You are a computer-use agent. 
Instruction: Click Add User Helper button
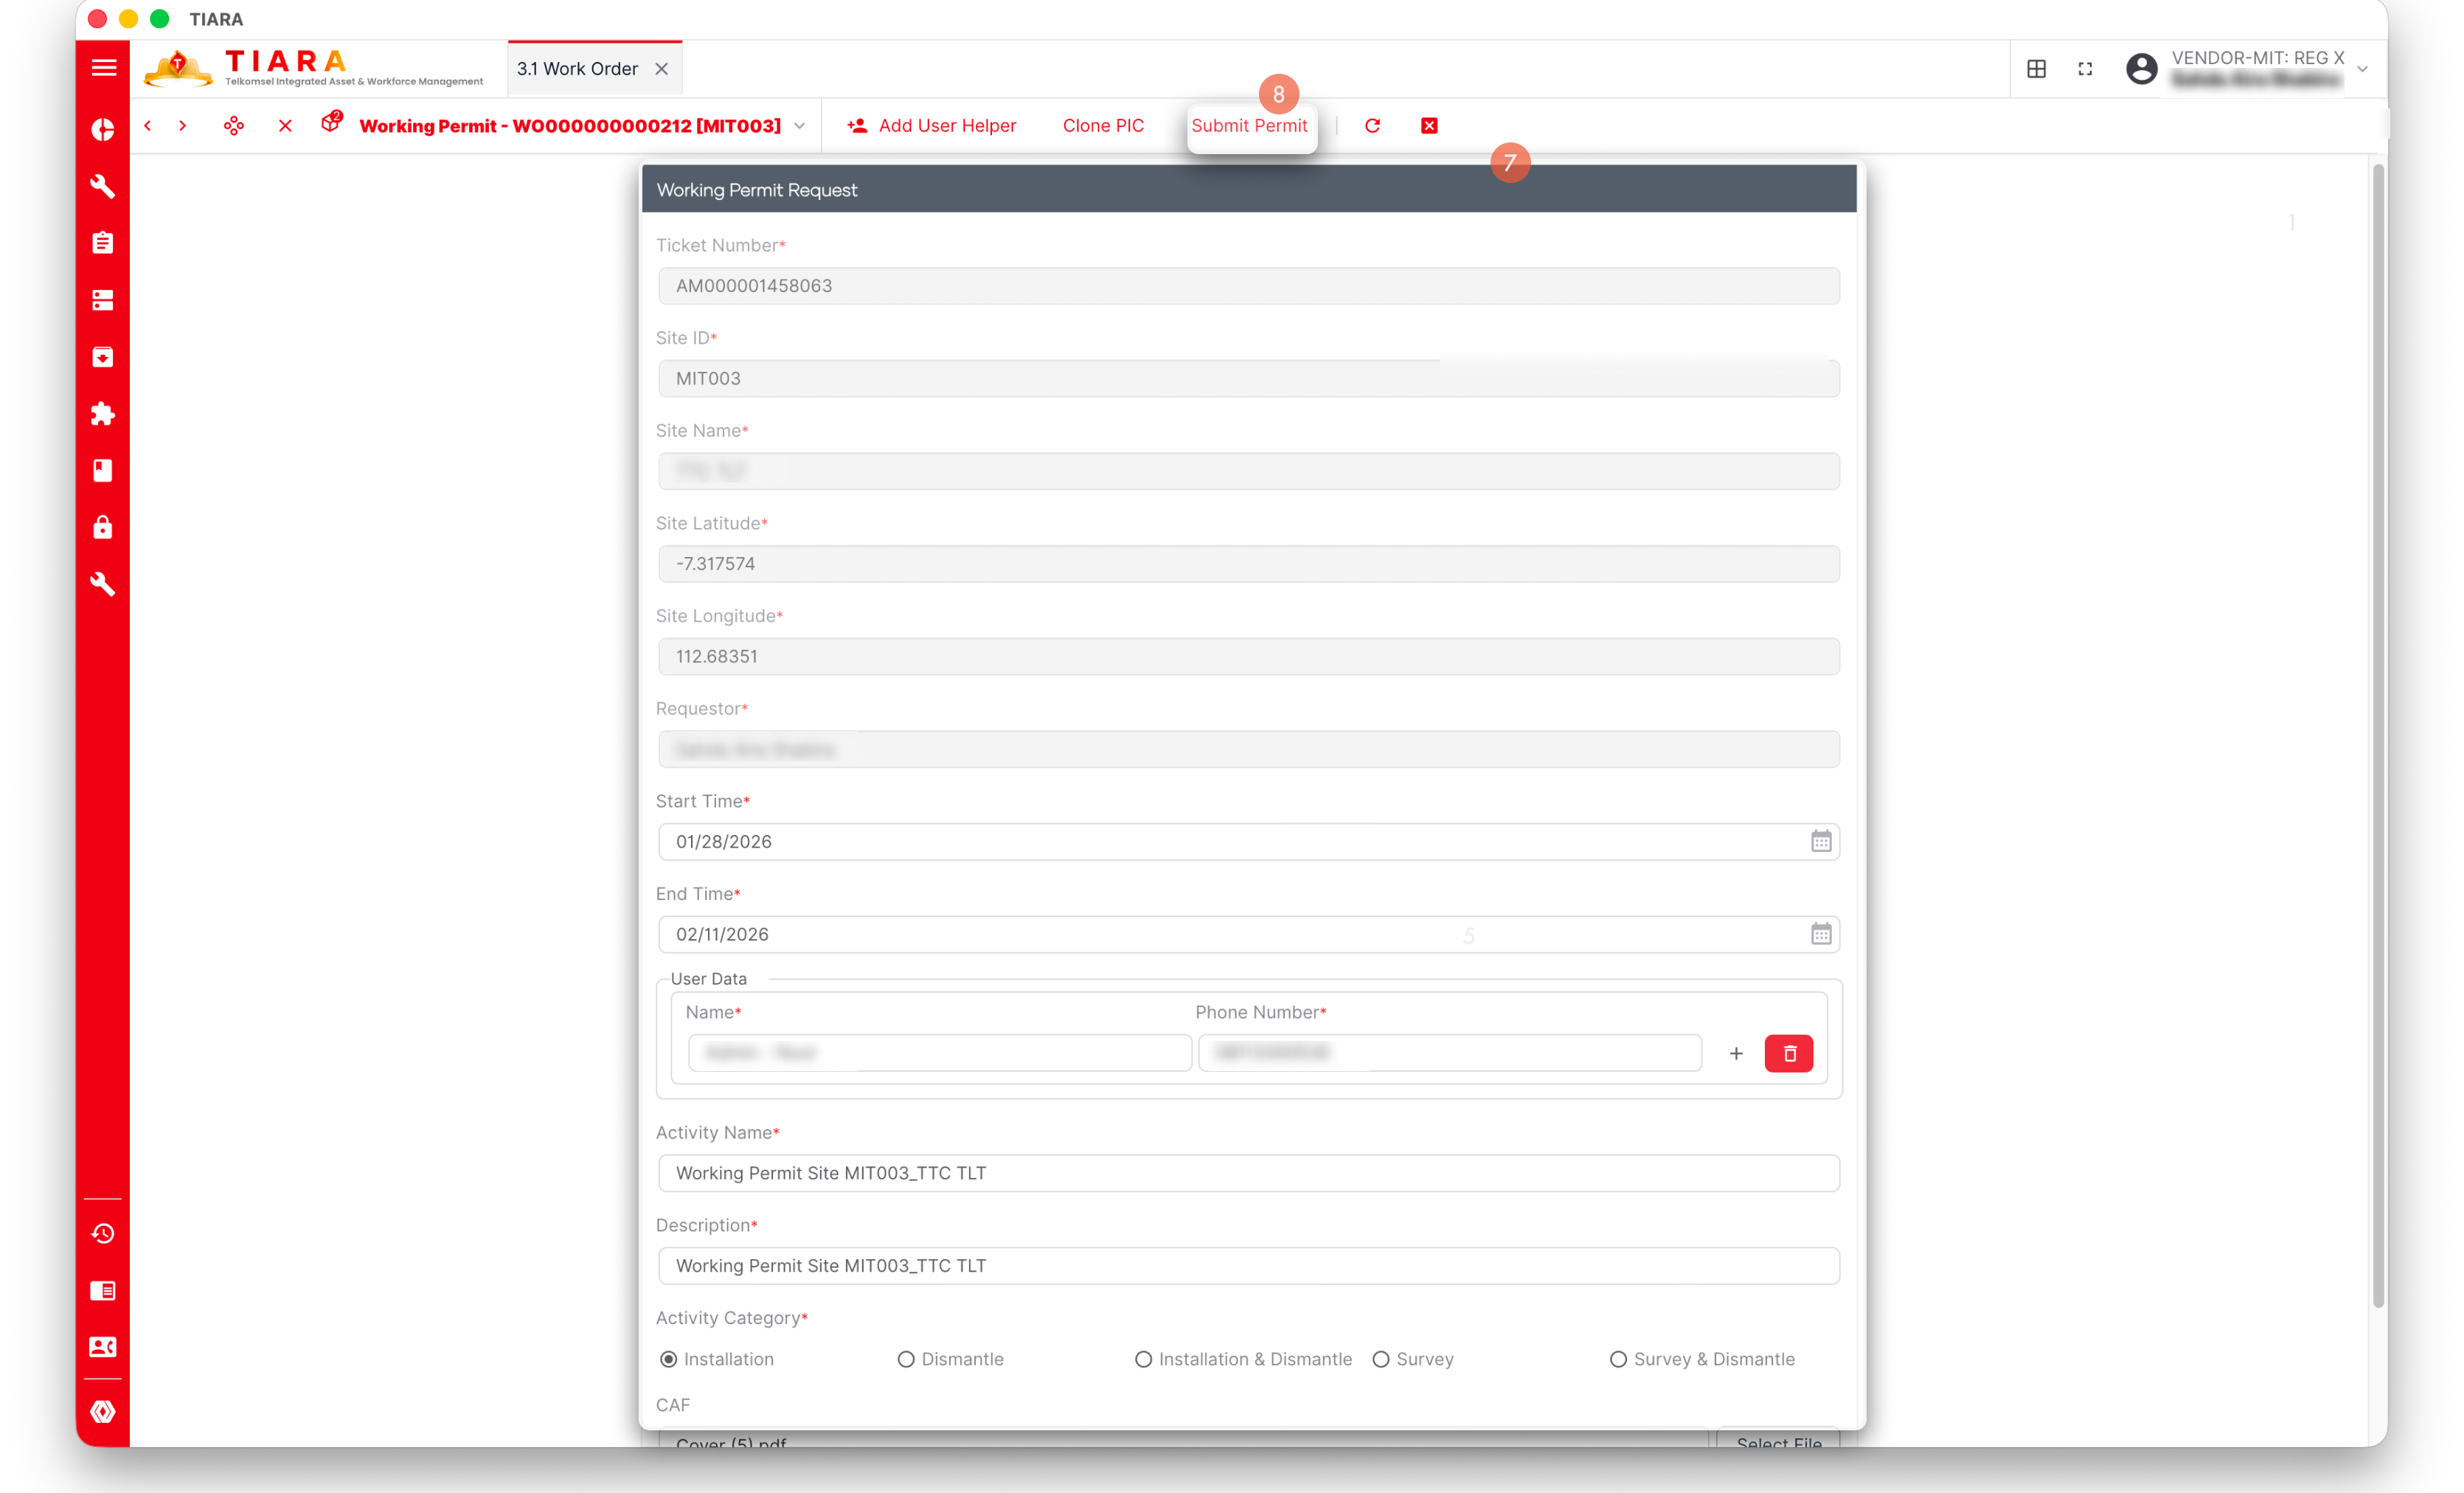(932, 126)
